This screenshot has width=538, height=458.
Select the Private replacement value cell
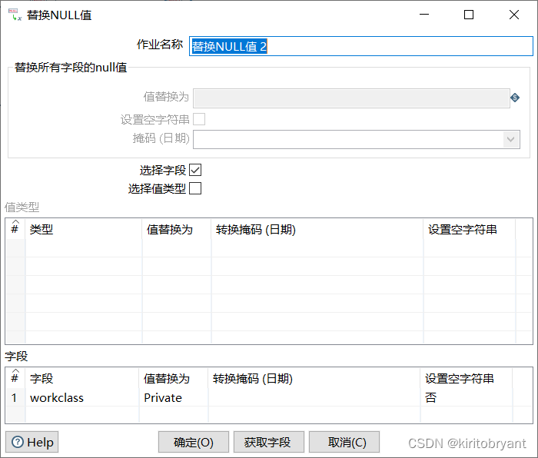173,397
